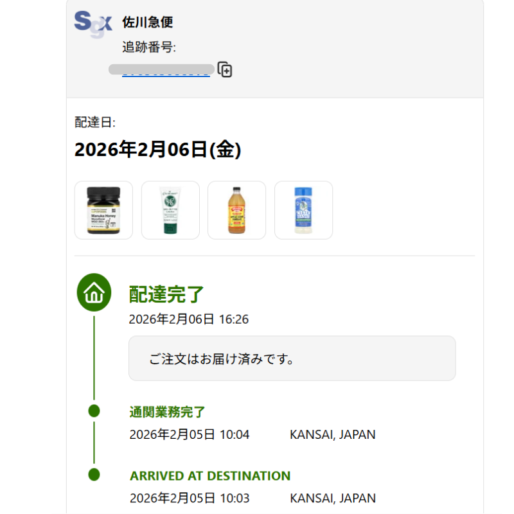Click the ご注文はお届け済みです message box
Image resolution: width=514 pixels, height=514 pixels.
292,359
